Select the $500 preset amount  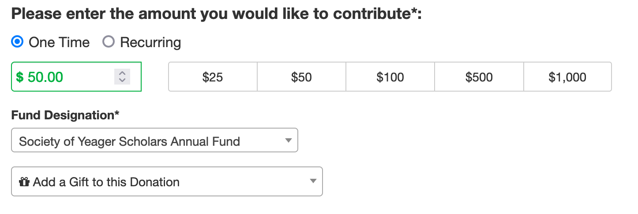(x=479, y=77)
